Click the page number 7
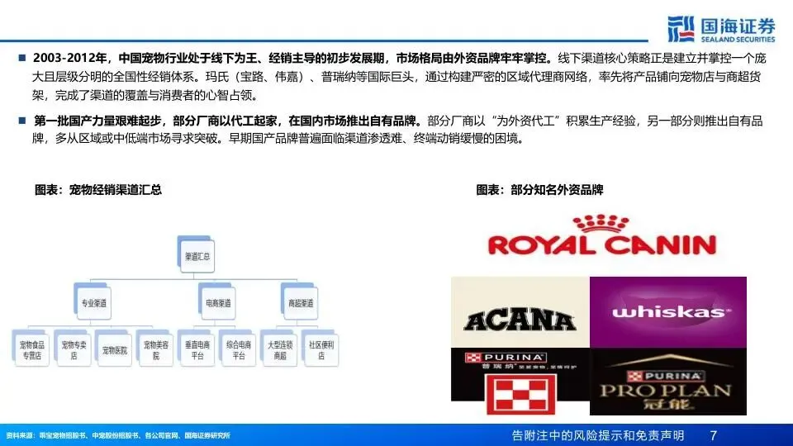Viewport: 793px width, 446px height. pyautogui.click(x=713, y=435)
